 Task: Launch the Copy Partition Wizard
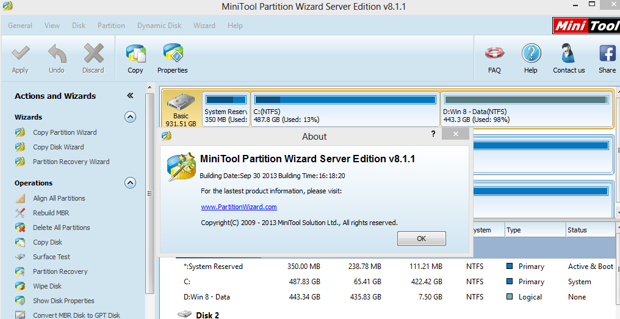(65, 132)
